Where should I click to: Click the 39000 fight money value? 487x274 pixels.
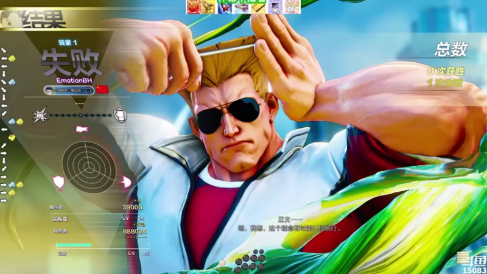[132, 208]
